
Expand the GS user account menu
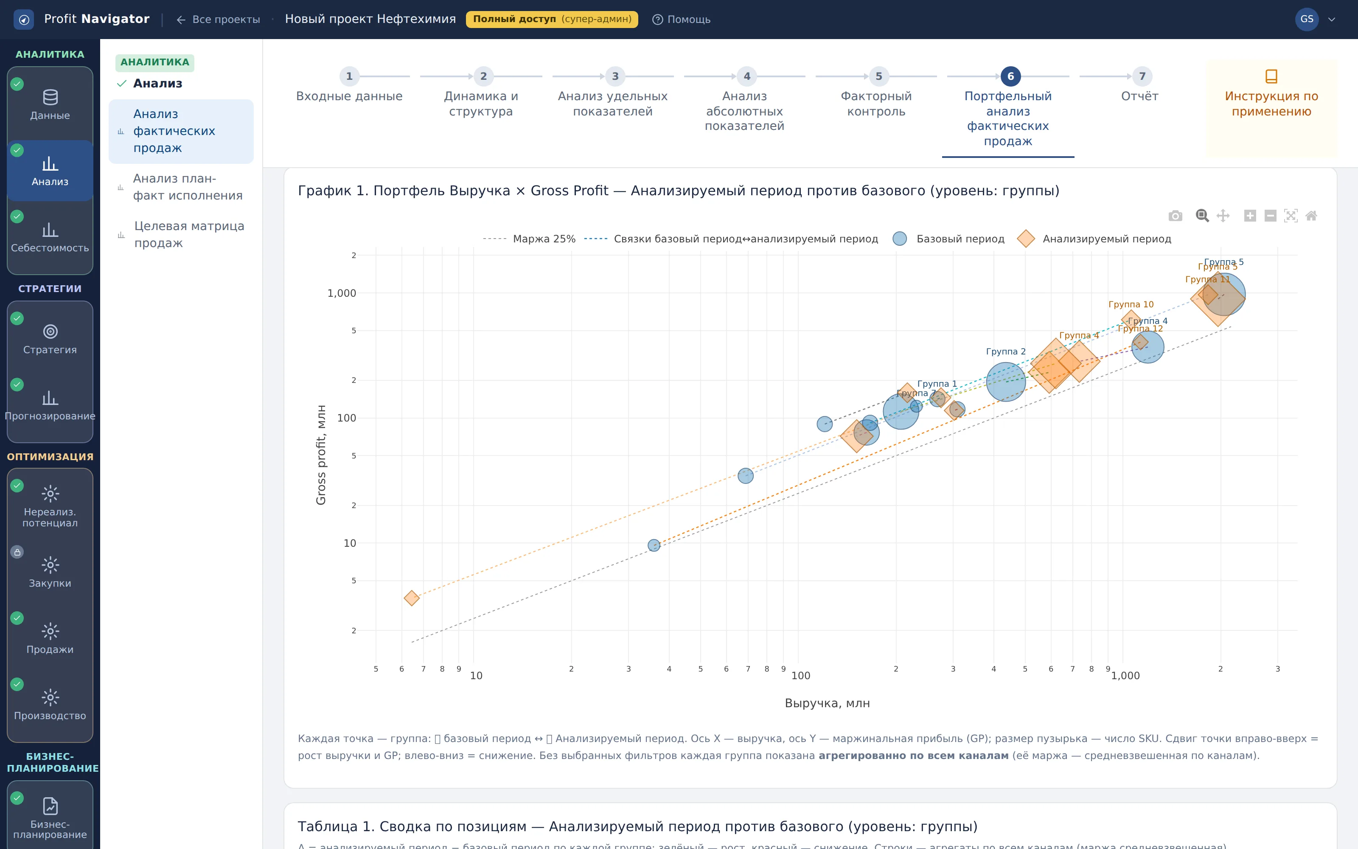[1316, 19]
